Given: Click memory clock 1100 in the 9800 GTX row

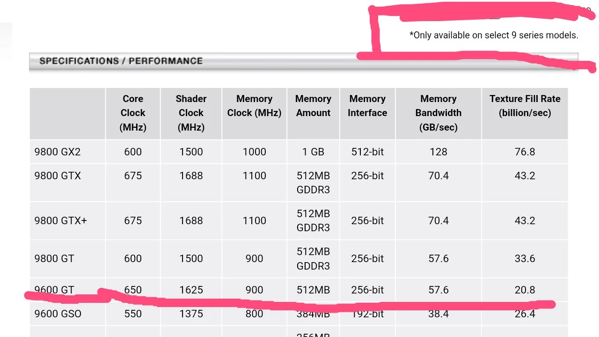Looking at the screenshot, I should pos(254,176).
